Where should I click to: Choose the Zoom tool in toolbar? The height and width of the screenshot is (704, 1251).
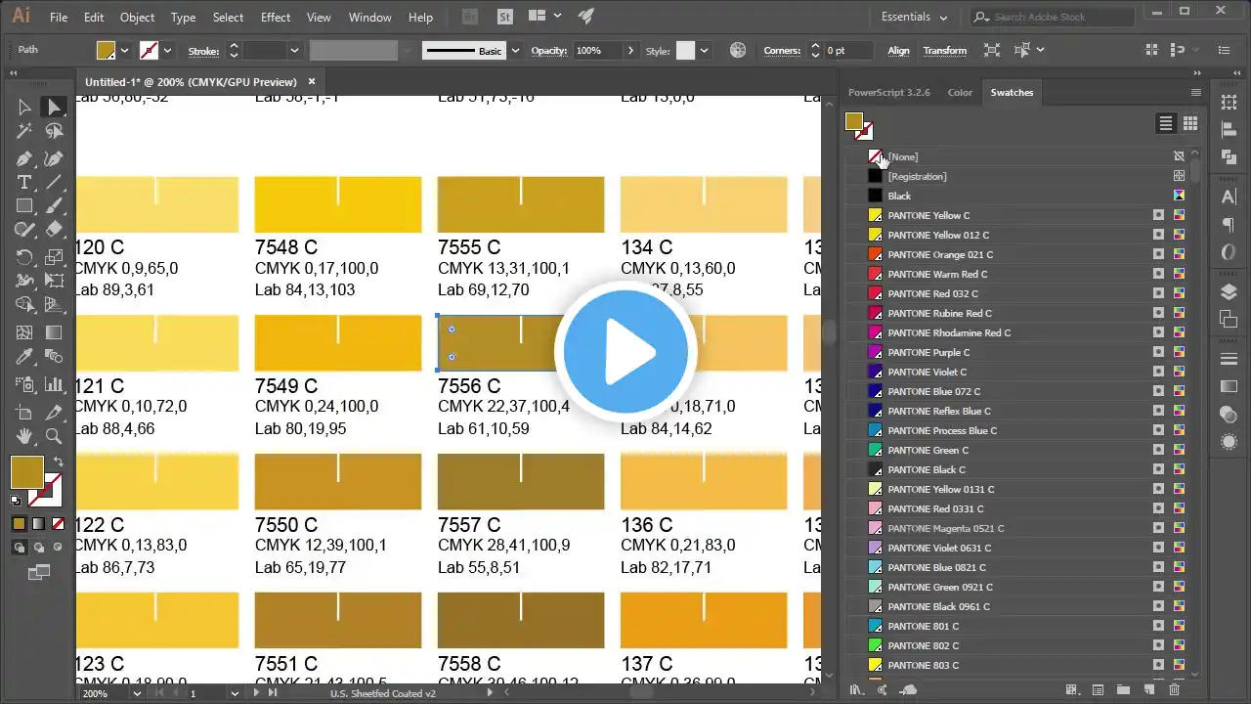pos(54,436)
